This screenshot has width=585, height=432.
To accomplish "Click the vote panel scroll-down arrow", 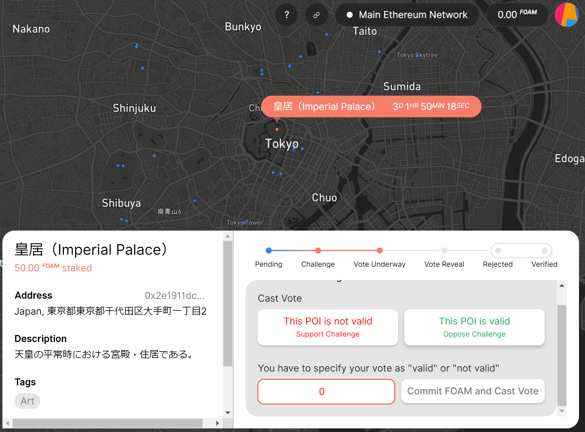I will [562, 411].
